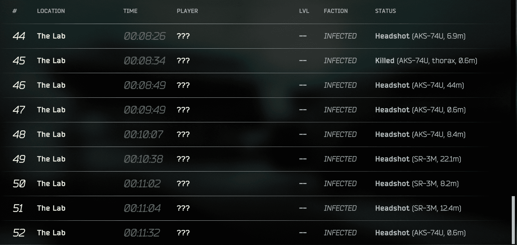
Task: Click the vertical scrollbar thumb
Action: point(513,220)
